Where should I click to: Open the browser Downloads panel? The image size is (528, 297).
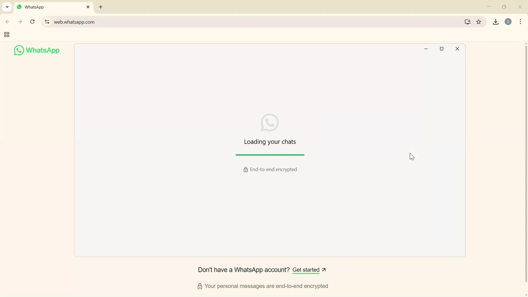click(496, 22)
